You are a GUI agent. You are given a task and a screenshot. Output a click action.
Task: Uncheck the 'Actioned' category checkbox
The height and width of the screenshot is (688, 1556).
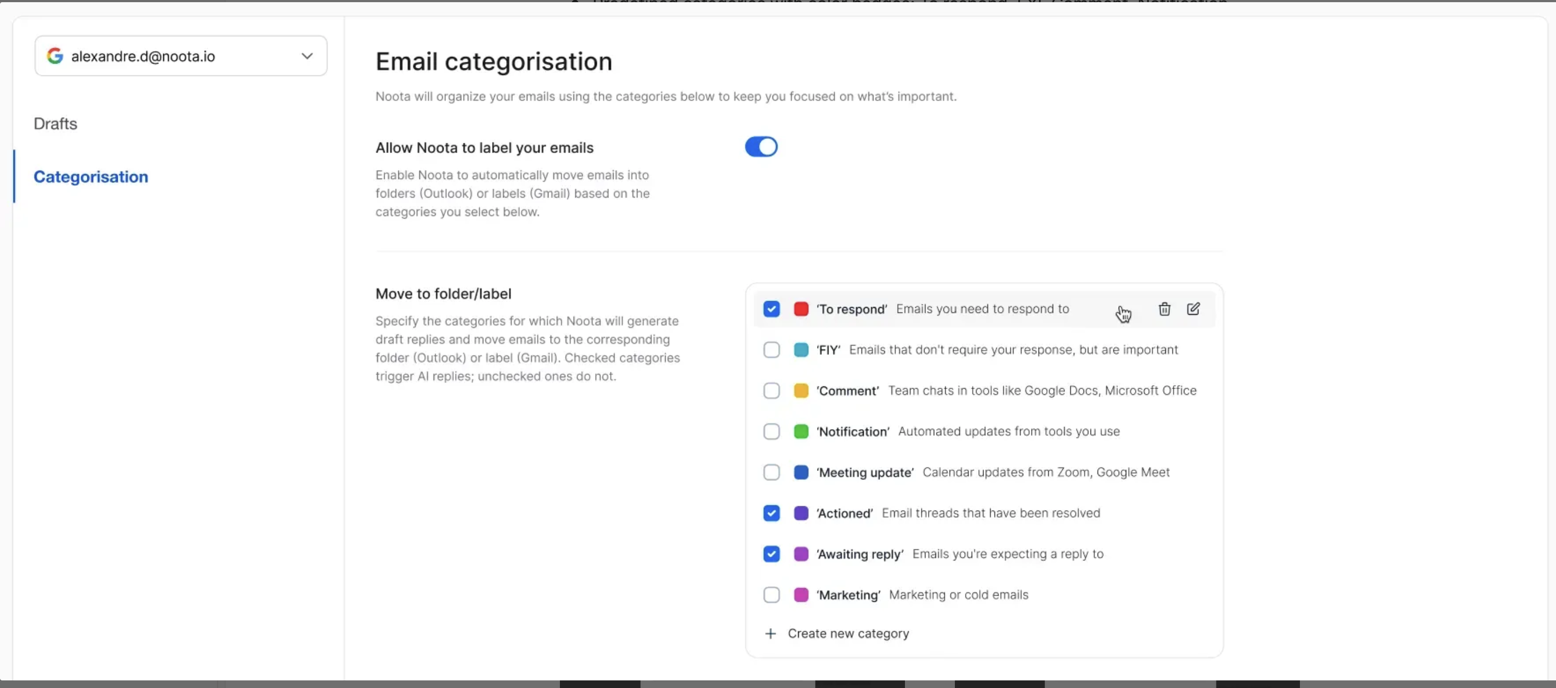pyautogui.click(x=771, y=513)
